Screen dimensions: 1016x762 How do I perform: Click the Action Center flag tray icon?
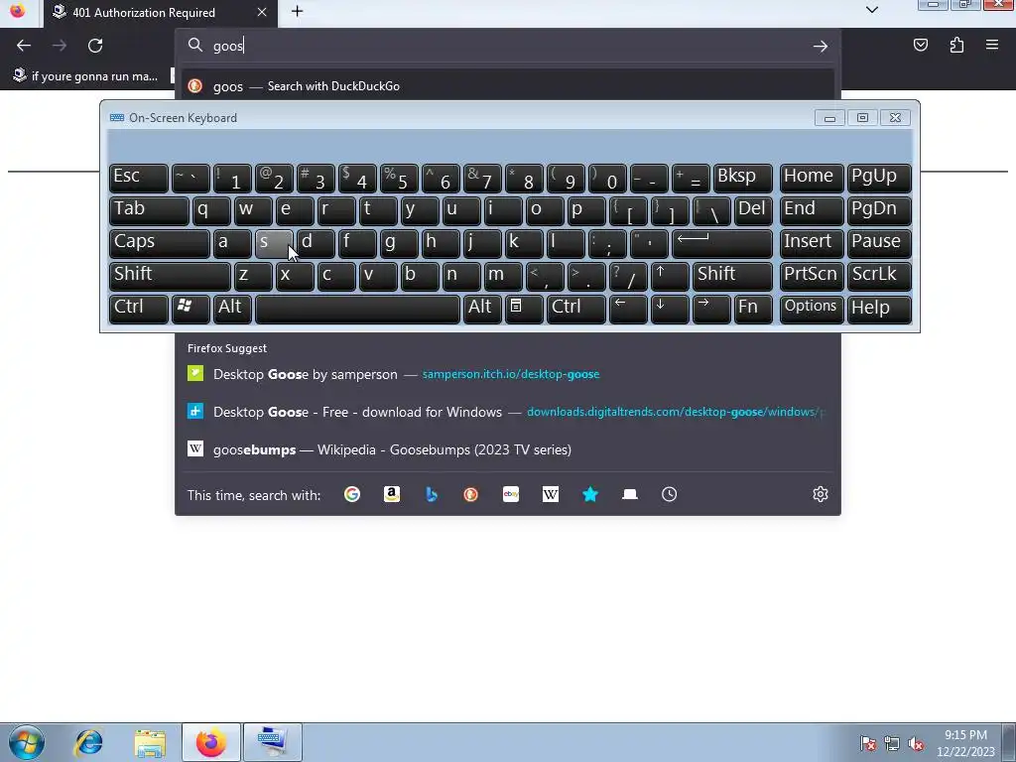(x=868, y=744)
